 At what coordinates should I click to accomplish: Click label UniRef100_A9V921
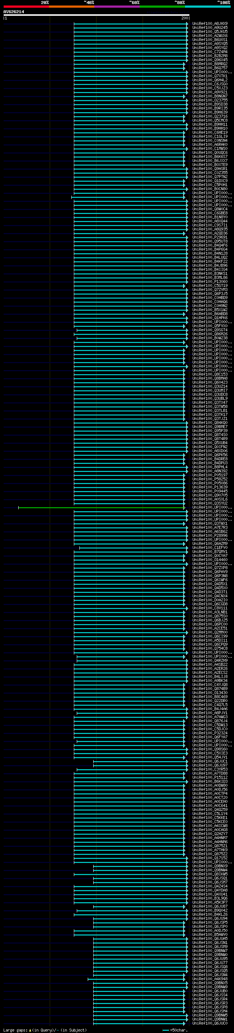point(210,92)
